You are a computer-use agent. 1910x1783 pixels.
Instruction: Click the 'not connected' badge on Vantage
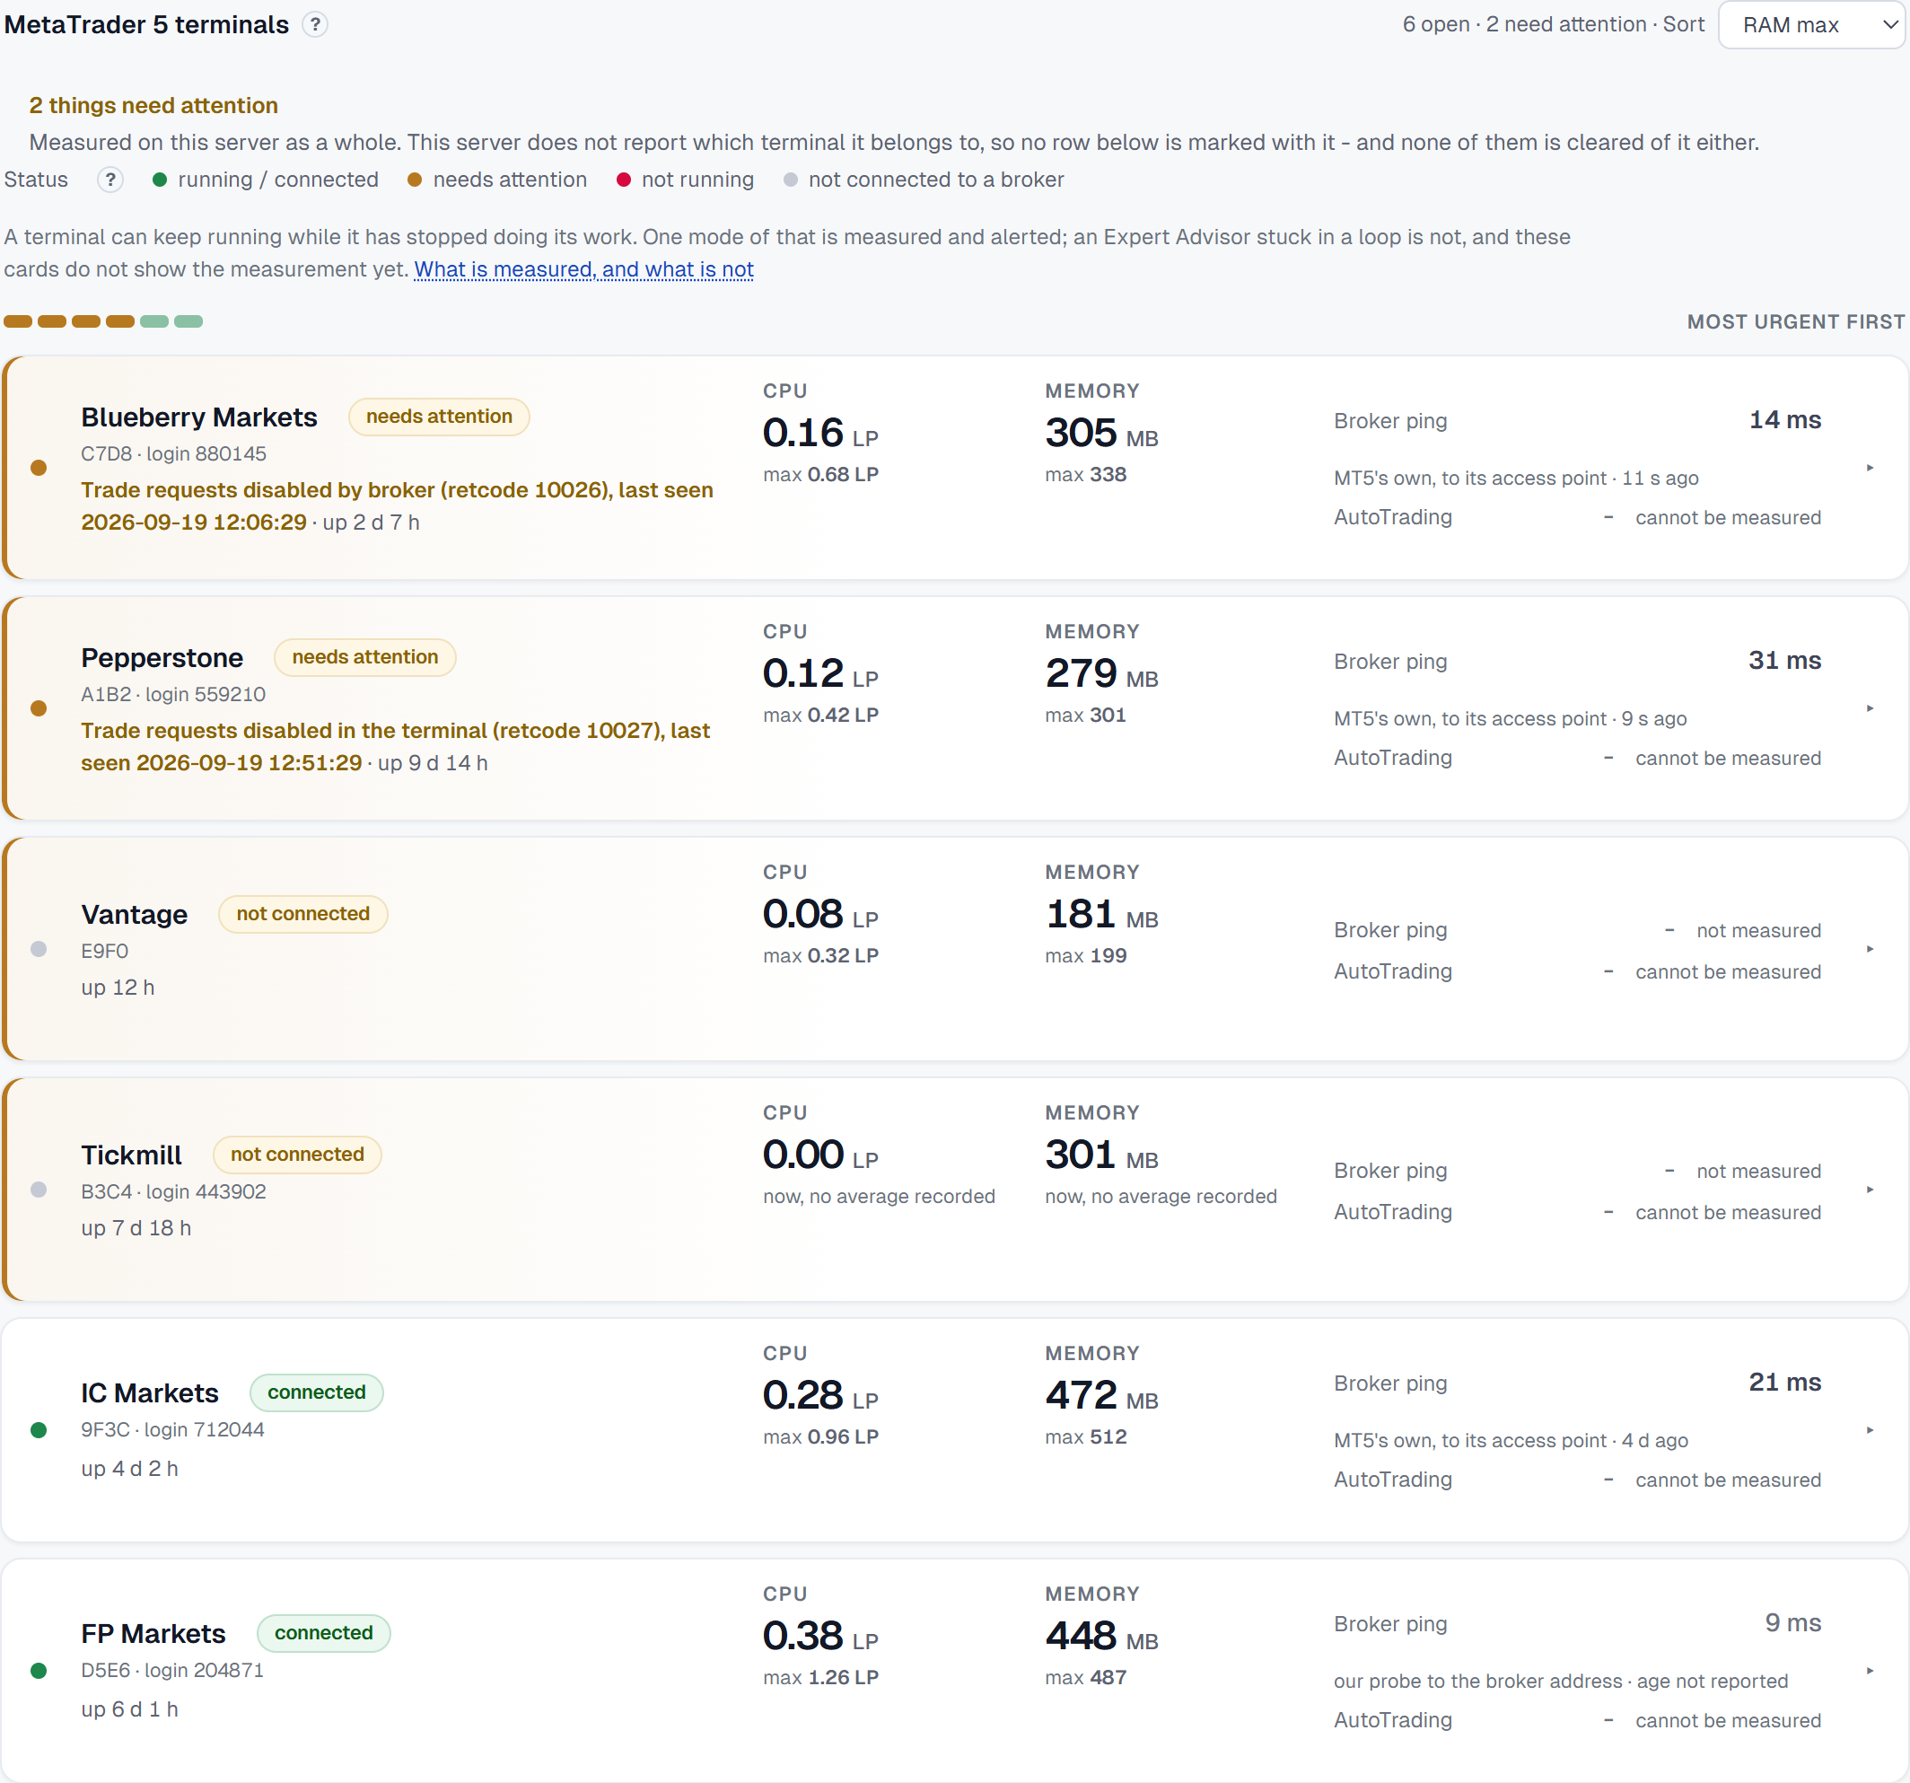[x=302, y=914]
